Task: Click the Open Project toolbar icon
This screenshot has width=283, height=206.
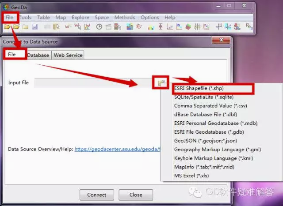Action: click(16, 27)
